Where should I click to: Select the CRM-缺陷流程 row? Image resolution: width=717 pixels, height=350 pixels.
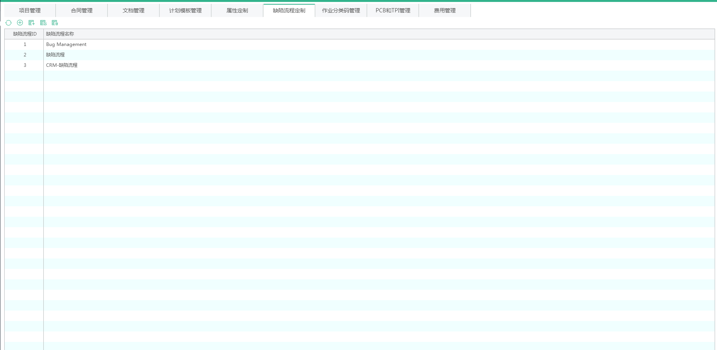pyautogui.click(x=360, y=65)
